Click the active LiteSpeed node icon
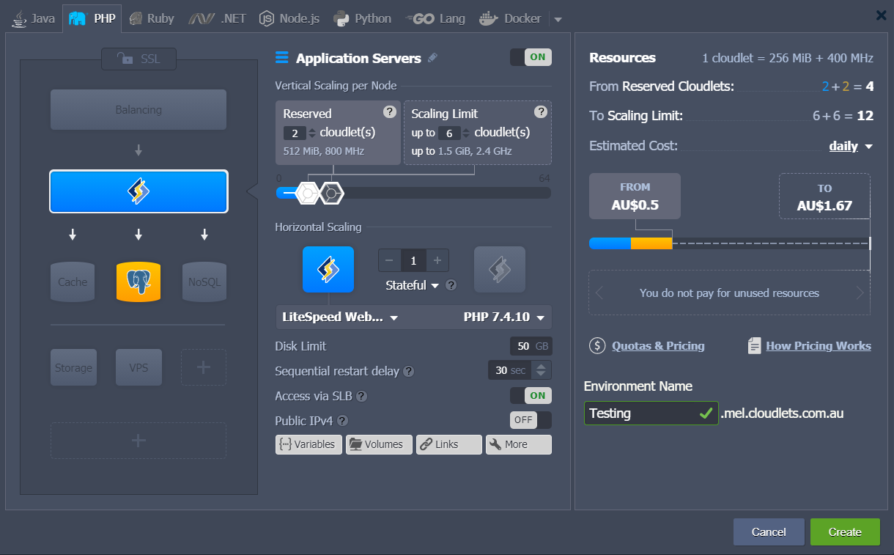This screenshot has width=894, height=555. pyautogui.click(x=328, y=270)
